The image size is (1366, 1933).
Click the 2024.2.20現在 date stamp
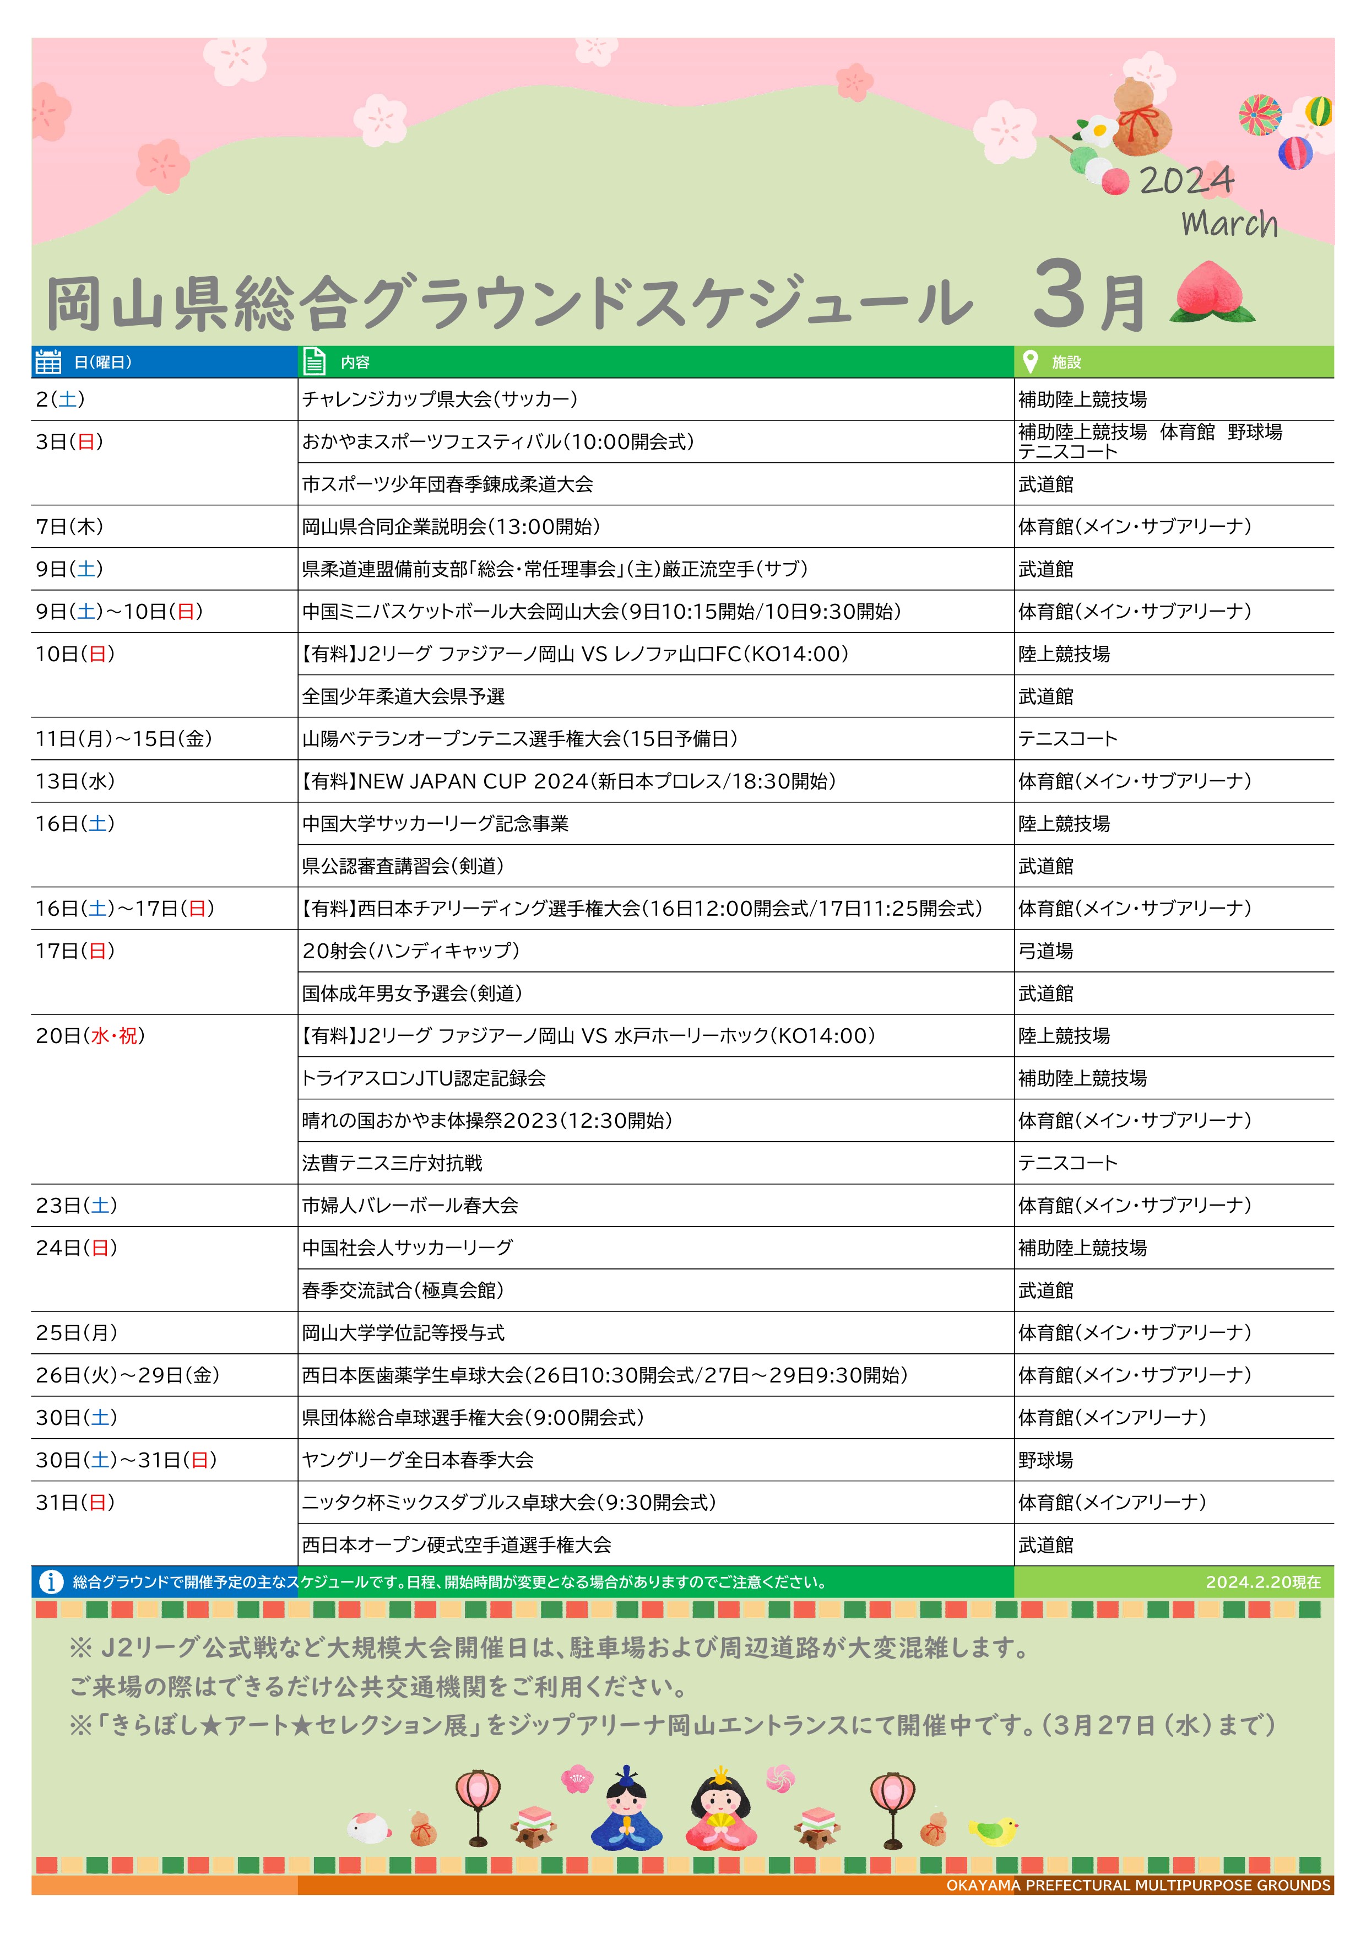[1262, 1582]
